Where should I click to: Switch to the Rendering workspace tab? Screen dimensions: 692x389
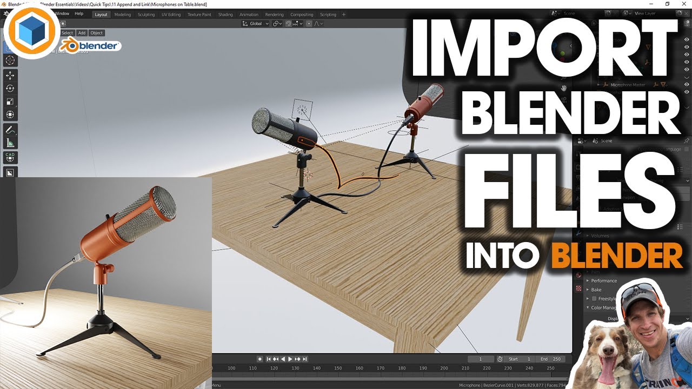[x=274, y=15]
